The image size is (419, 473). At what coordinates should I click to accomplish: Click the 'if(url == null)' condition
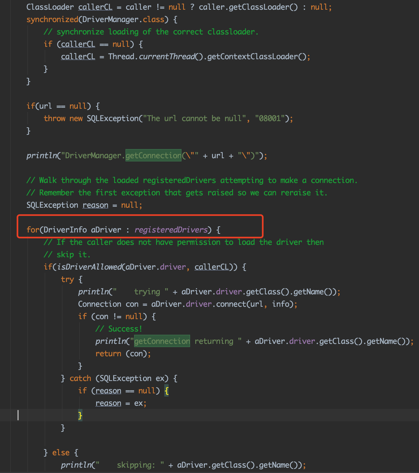[59, 106]
